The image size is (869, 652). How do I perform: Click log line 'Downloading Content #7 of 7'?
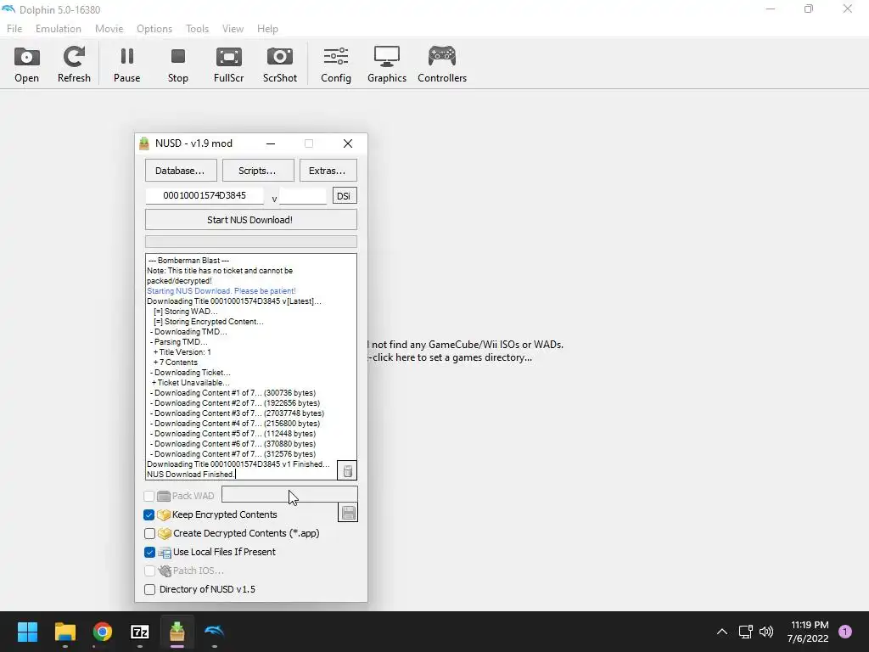point(233,454)
